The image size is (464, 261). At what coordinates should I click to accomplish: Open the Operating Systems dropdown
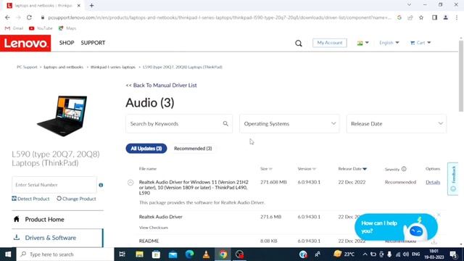(289, 123)
